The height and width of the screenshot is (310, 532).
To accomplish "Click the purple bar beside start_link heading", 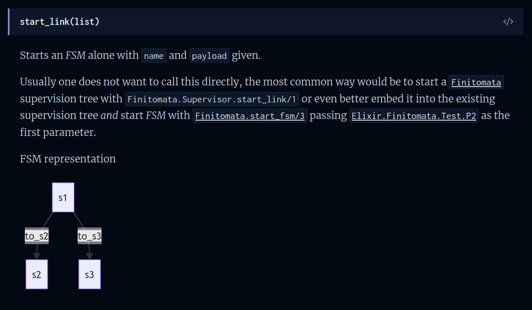I will pyautogui.click(x=8, y=22).
